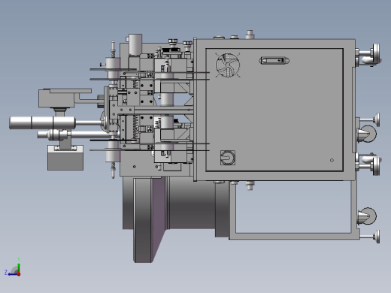Screen dimensions: 391x293
Task: Click the red origin dot of the triad
Action: 19,274
